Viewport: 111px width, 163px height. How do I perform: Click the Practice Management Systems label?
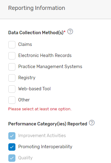pyautogui.click(x=50, y=67)
